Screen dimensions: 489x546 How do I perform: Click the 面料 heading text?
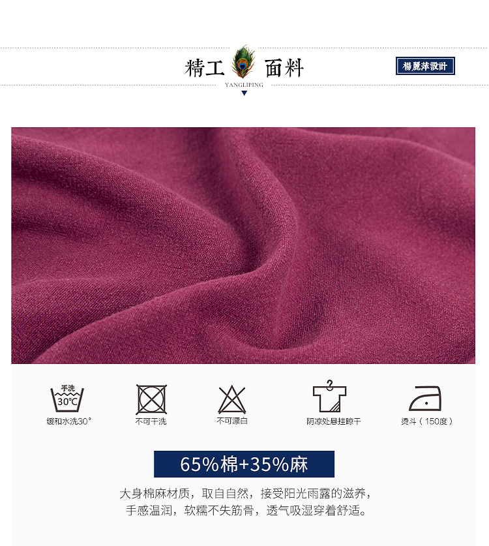(284, 68)
